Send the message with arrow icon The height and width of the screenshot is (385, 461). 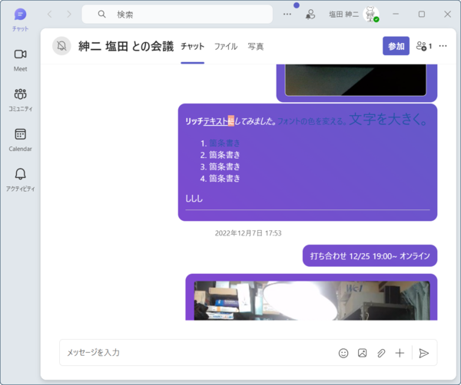point(423,353)
